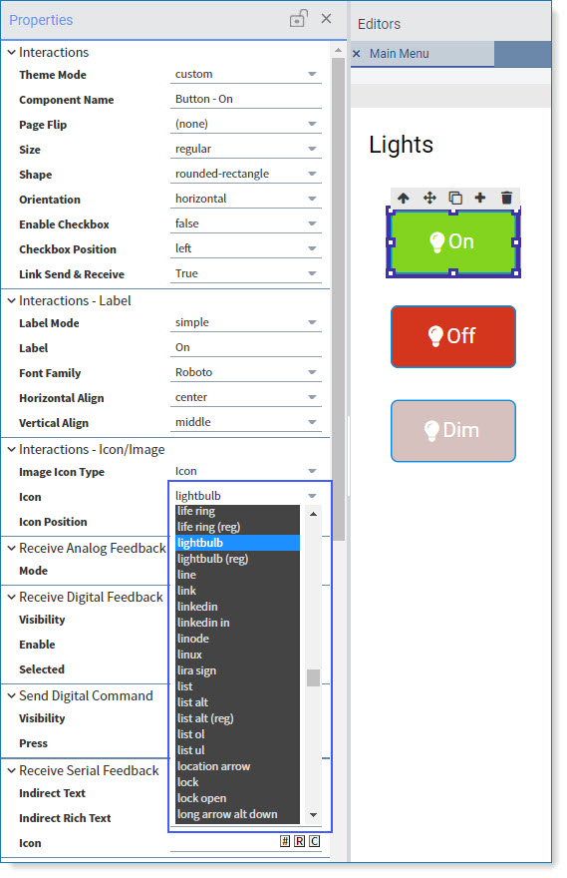Click the plus add icon above On button

click(479, 198)
